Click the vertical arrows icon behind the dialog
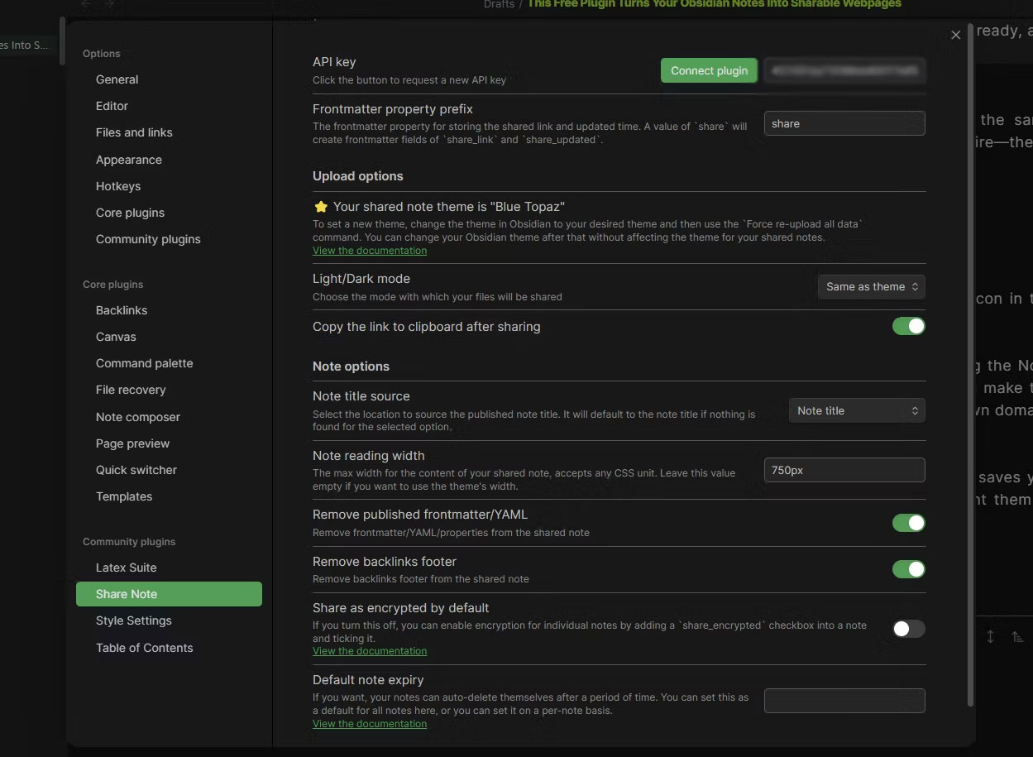 pos(990,636)
